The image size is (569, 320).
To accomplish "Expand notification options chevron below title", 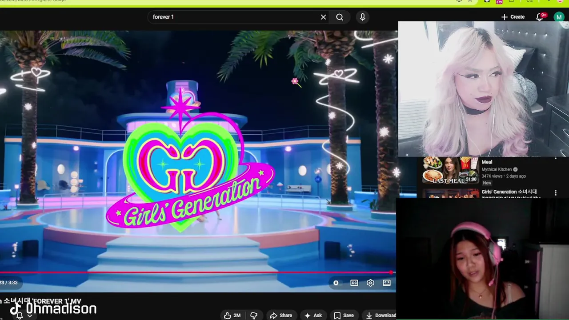I will (30, 316).
